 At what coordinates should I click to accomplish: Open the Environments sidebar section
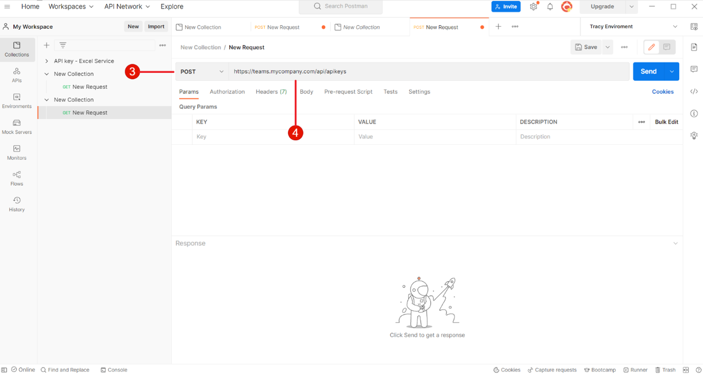(x=17, y=101)
